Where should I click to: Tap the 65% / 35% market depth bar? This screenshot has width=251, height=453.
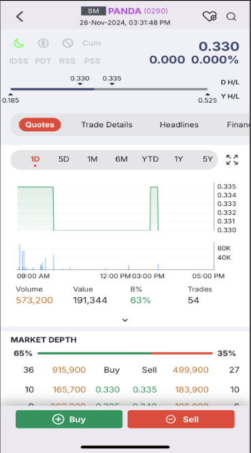coord(125,353)
